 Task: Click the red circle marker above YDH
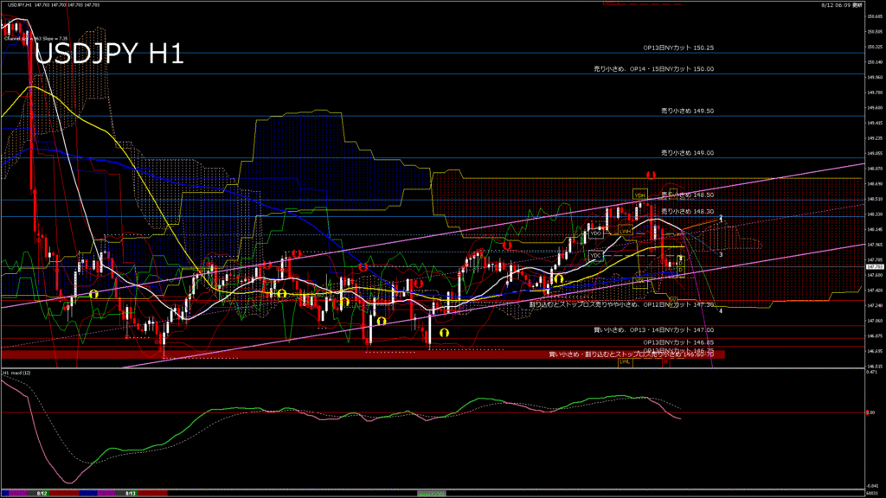point(651,176)
